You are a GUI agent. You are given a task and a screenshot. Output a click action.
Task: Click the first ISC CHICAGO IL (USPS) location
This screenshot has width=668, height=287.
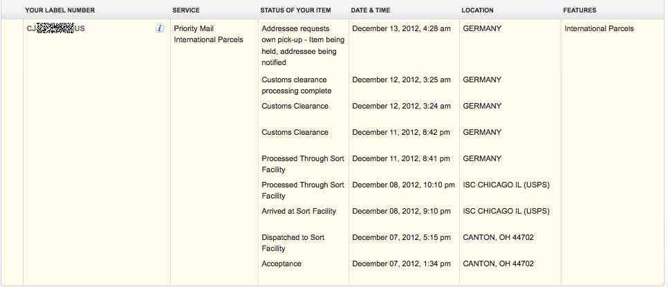click(506, 185)
